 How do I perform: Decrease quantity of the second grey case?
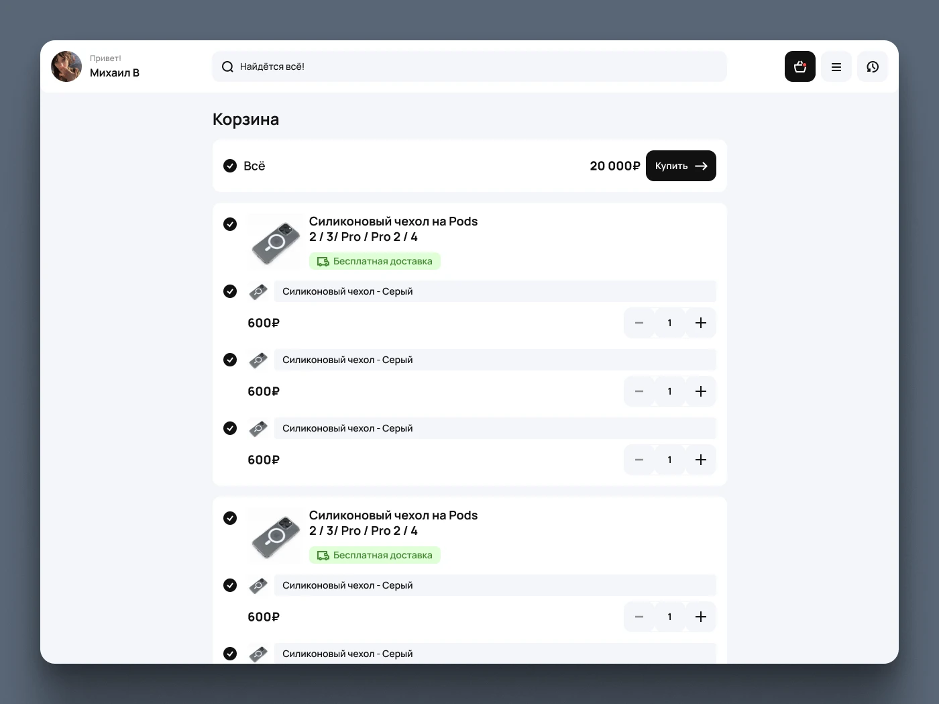[639, 391]
